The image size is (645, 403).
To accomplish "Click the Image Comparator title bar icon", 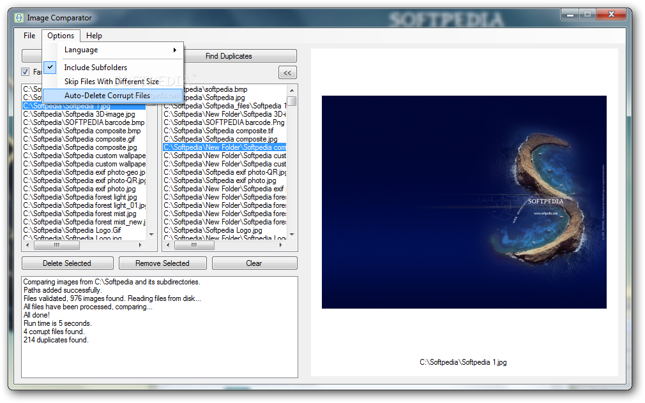I will click(19, 18).
